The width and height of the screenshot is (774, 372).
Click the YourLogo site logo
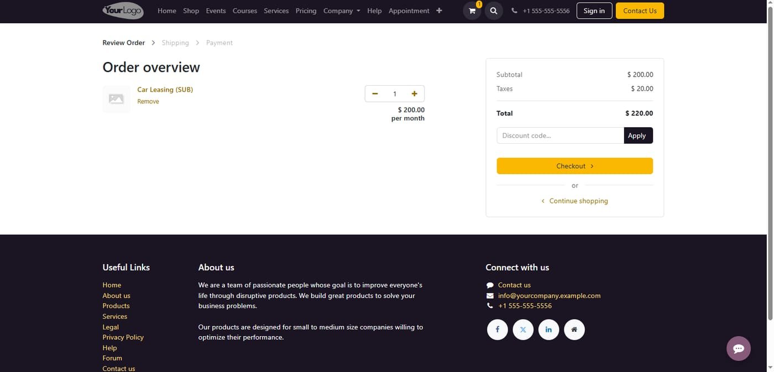123,11
